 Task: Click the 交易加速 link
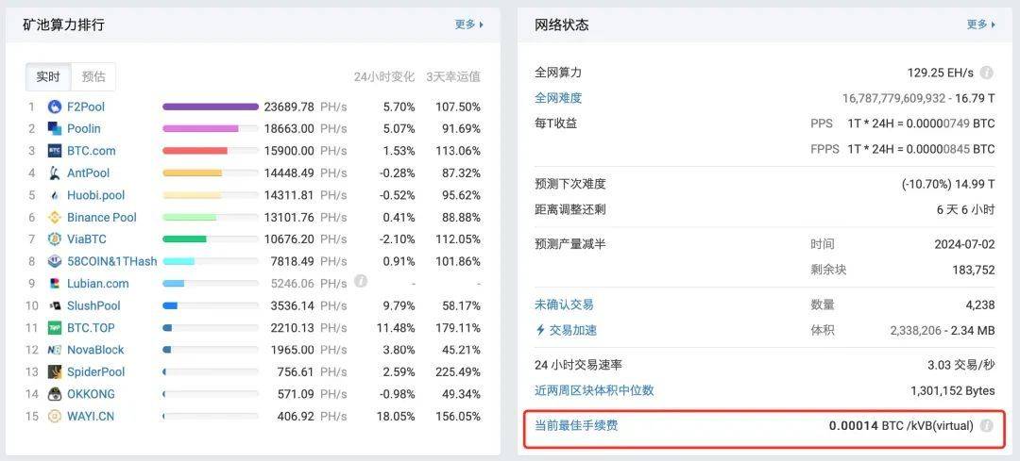(x=566, y=330)
